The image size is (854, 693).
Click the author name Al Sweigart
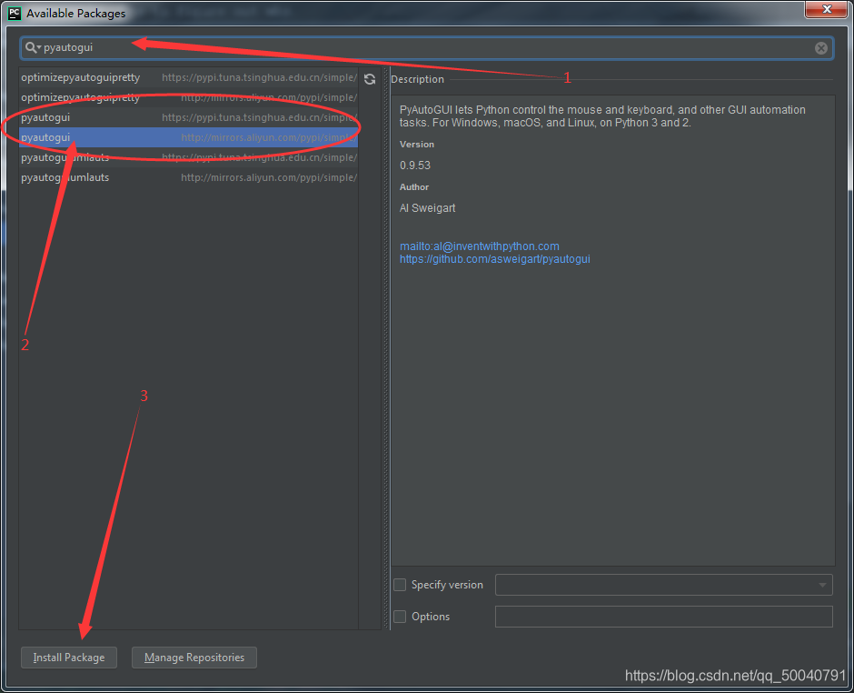[x=428, y=207]
